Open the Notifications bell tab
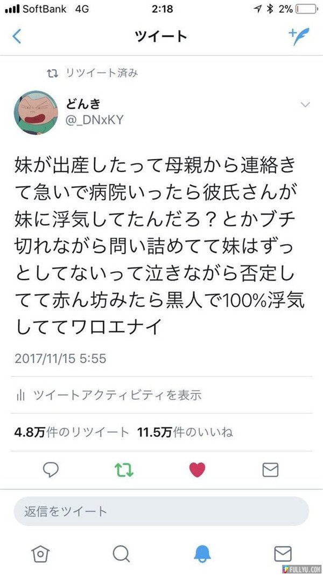 coord(202,553)
